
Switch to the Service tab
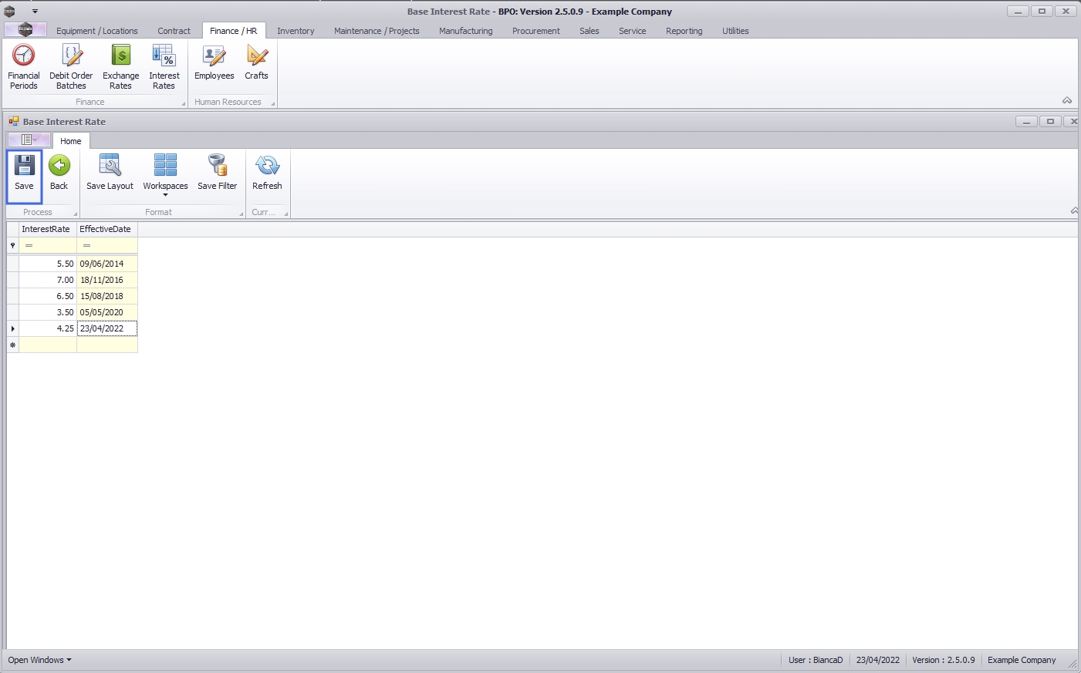coord(633,31)
